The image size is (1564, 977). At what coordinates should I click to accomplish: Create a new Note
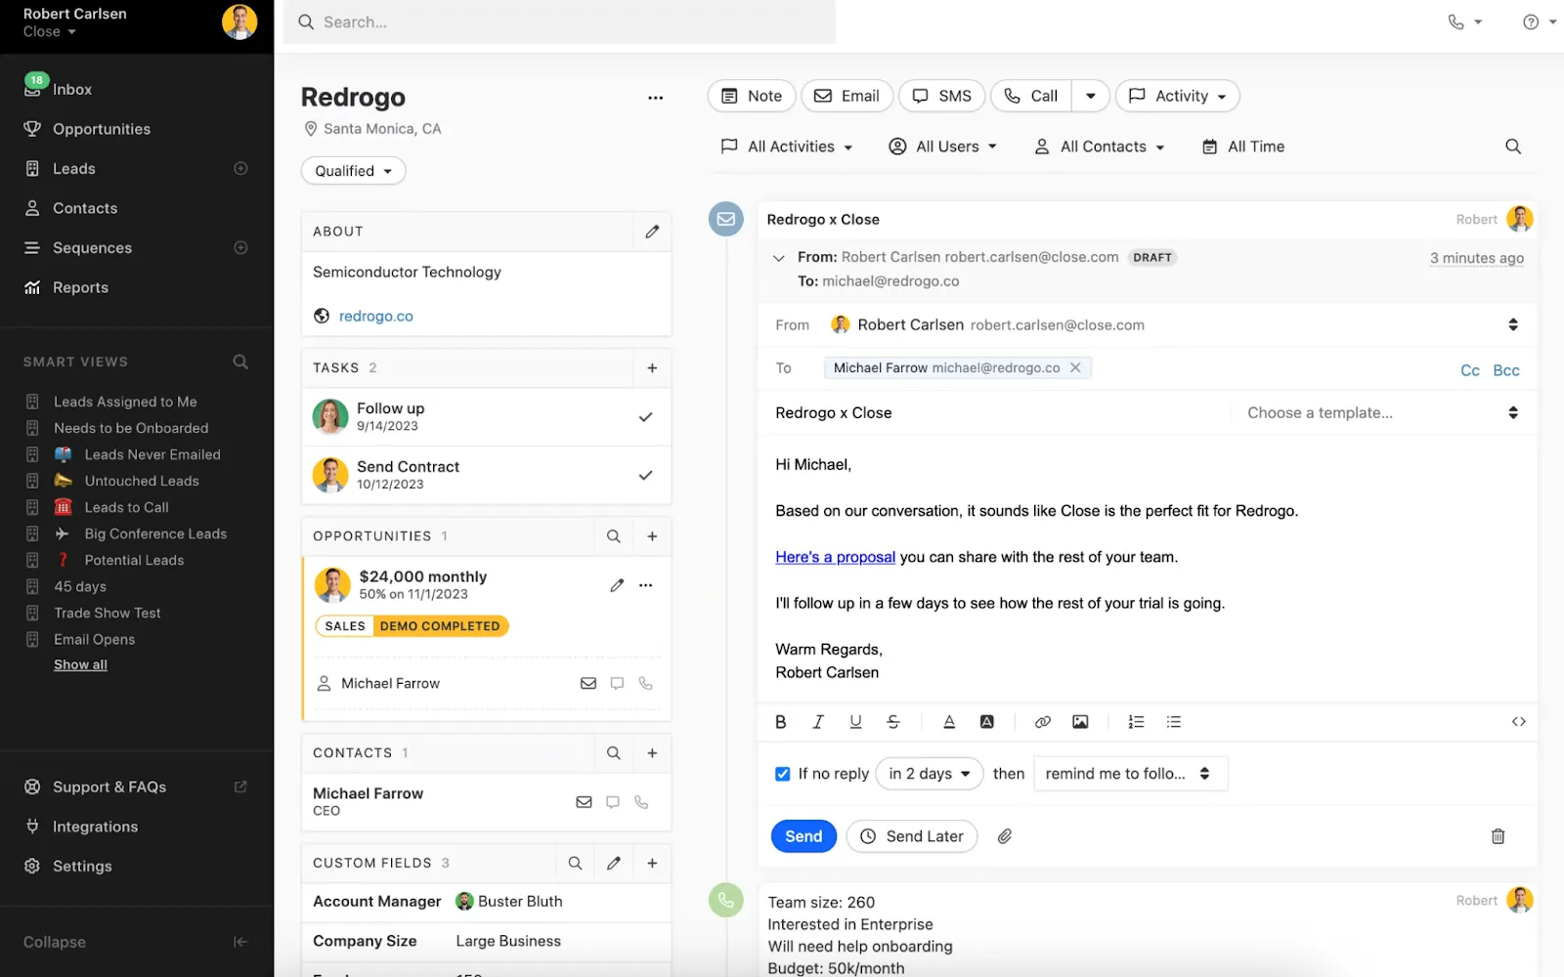(x=752, y=96)
